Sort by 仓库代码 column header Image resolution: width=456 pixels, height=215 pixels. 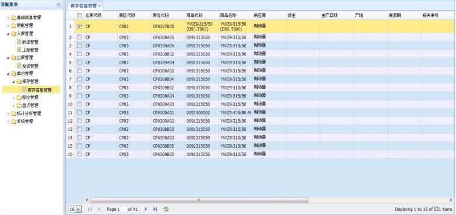pyautogui.click(x=101, y=15)
